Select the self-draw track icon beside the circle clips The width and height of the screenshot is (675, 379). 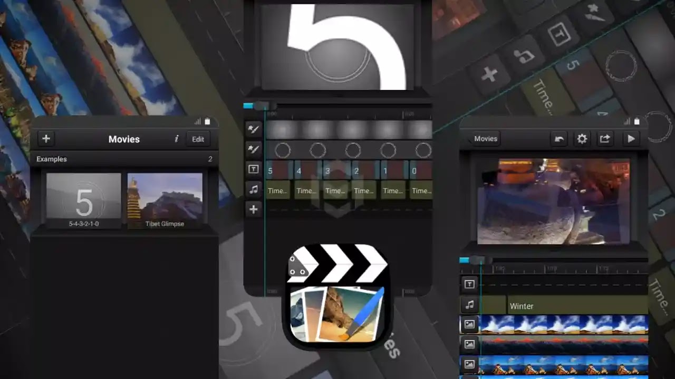(254, 149)
